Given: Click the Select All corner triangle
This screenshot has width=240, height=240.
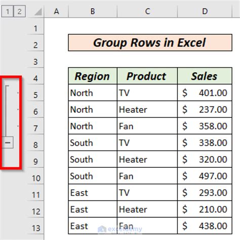Looking at the screenshot, I should click(x=38, y=12).
